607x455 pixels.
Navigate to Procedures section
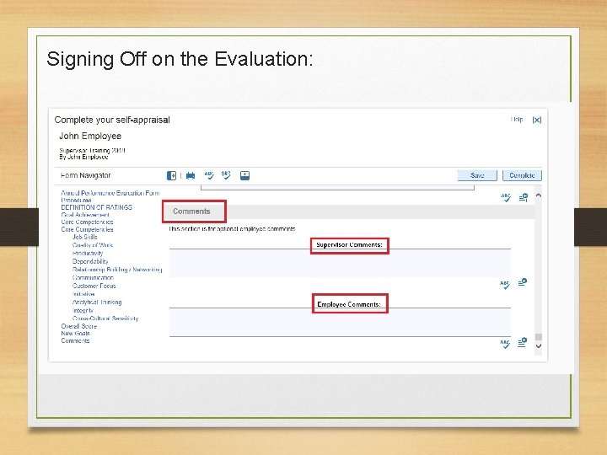(76, 200)
